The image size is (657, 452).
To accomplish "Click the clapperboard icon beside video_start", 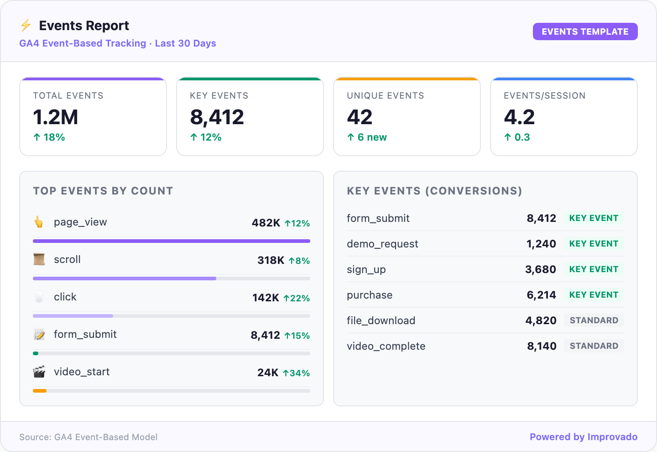I will (39, 371).
